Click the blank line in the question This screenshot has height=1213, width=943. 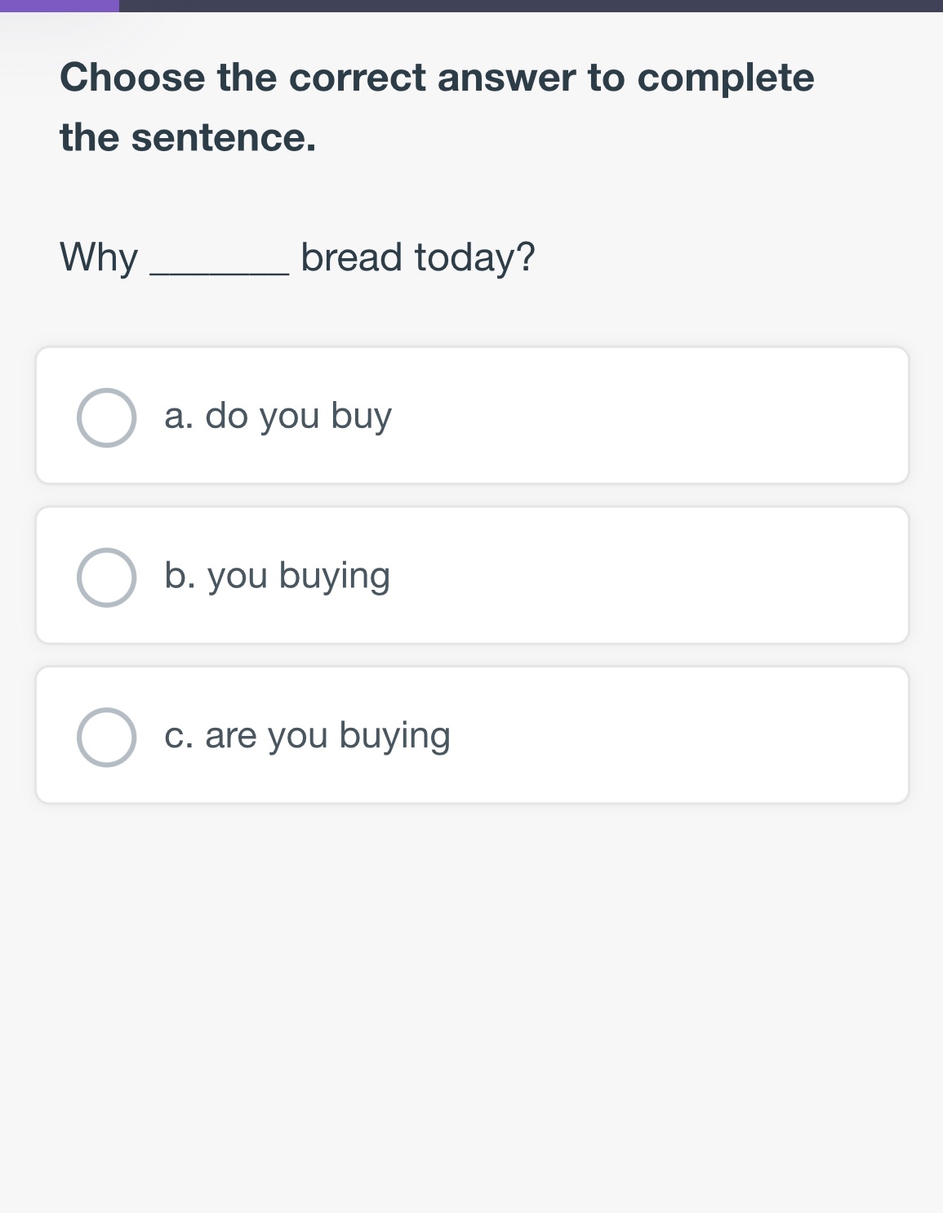(x=219, y=261)
